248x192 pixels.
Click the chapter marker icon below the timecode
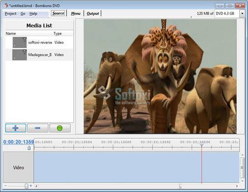point(29,148)
